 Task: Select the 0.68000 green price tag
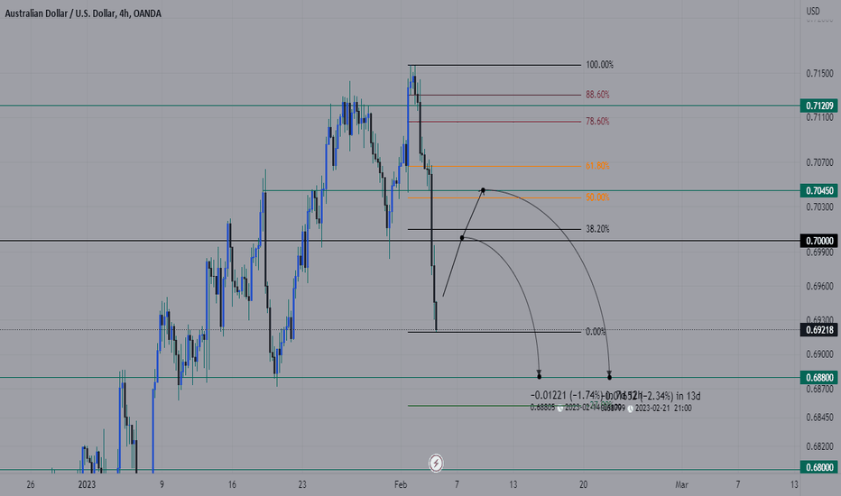820,467
